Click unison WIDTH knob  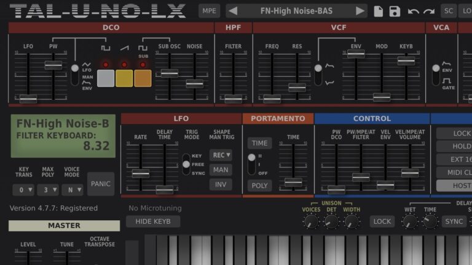click(x=352, y=221)
